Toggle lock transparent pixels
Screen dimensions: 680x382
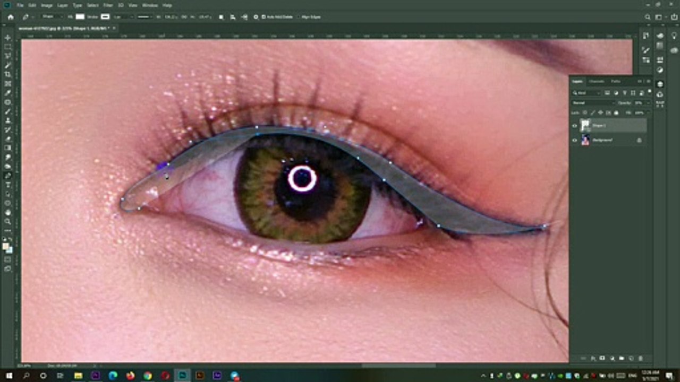pyautogui.click(x=585, y=112)
